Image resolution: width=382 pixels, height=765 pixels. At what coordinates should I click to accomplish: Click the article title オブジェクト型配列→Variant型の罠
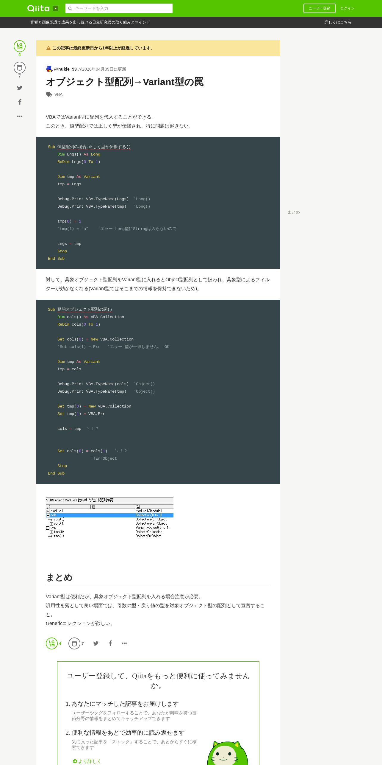tap(125, 82)
